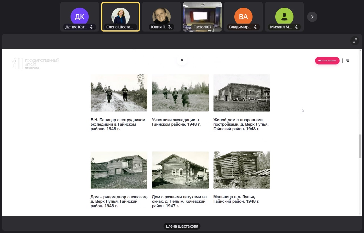This screenshot has width=364, height=233.
Task: Click caption 'Жилой дом с дворовыми постройками'
Action: 241,124
